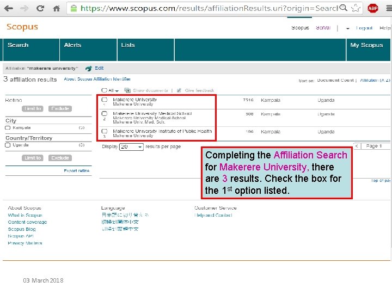Click the Give feedback icon
392x294 pixels.
pos(179,90)
